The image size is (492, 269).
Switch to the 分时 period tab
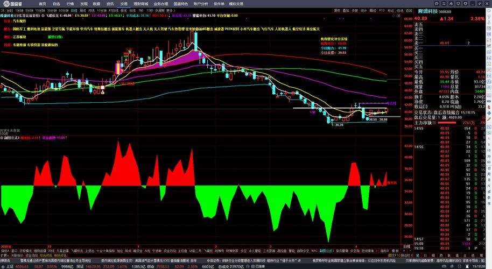pos(10,10)
